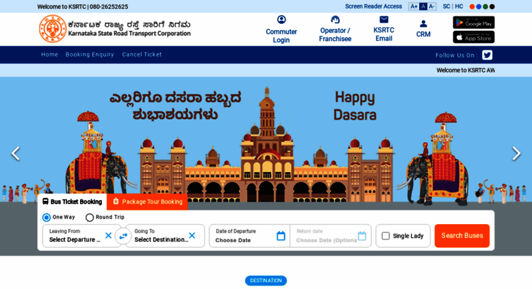Open the departure date calendar icon

pos(281,236)
